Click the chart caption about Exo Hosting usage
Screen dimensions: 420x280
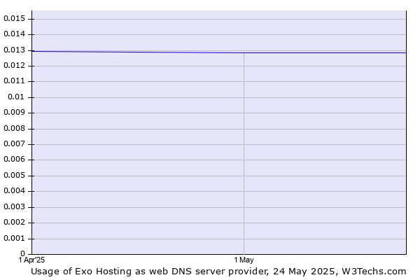pyautogui.click(x=218, y=272)
